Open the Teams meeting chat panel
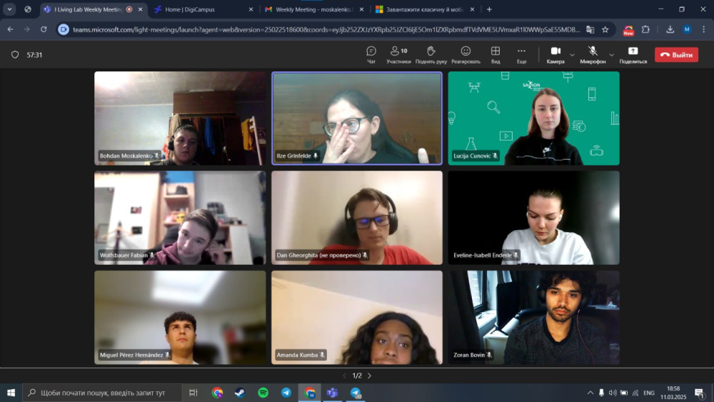 pos(371,55)
